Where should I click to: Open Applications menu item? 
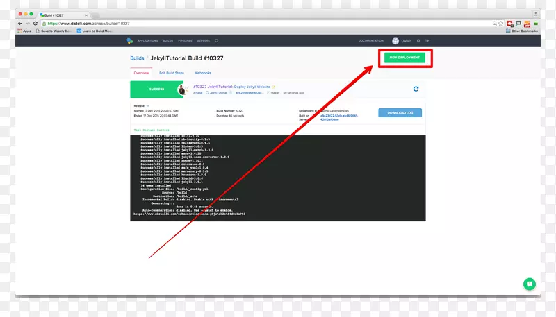click(x=147, y=41)
